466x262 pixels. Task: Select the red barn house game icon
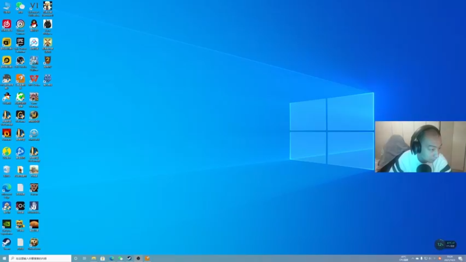tap(34, 99)
